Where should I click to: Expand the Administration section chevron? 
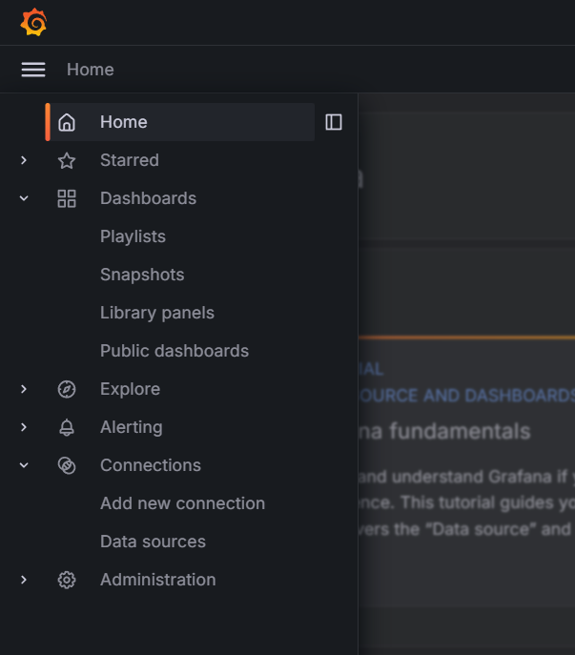[x=24, y=580]
